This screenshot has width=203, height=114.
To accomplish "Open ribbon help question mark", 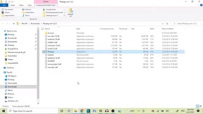I will (x=201, y=5).
